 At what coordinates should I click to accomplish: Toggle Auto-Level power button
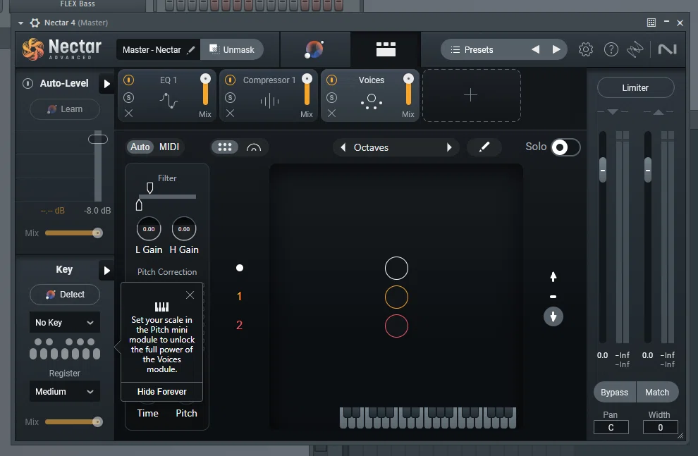point(27,83)
